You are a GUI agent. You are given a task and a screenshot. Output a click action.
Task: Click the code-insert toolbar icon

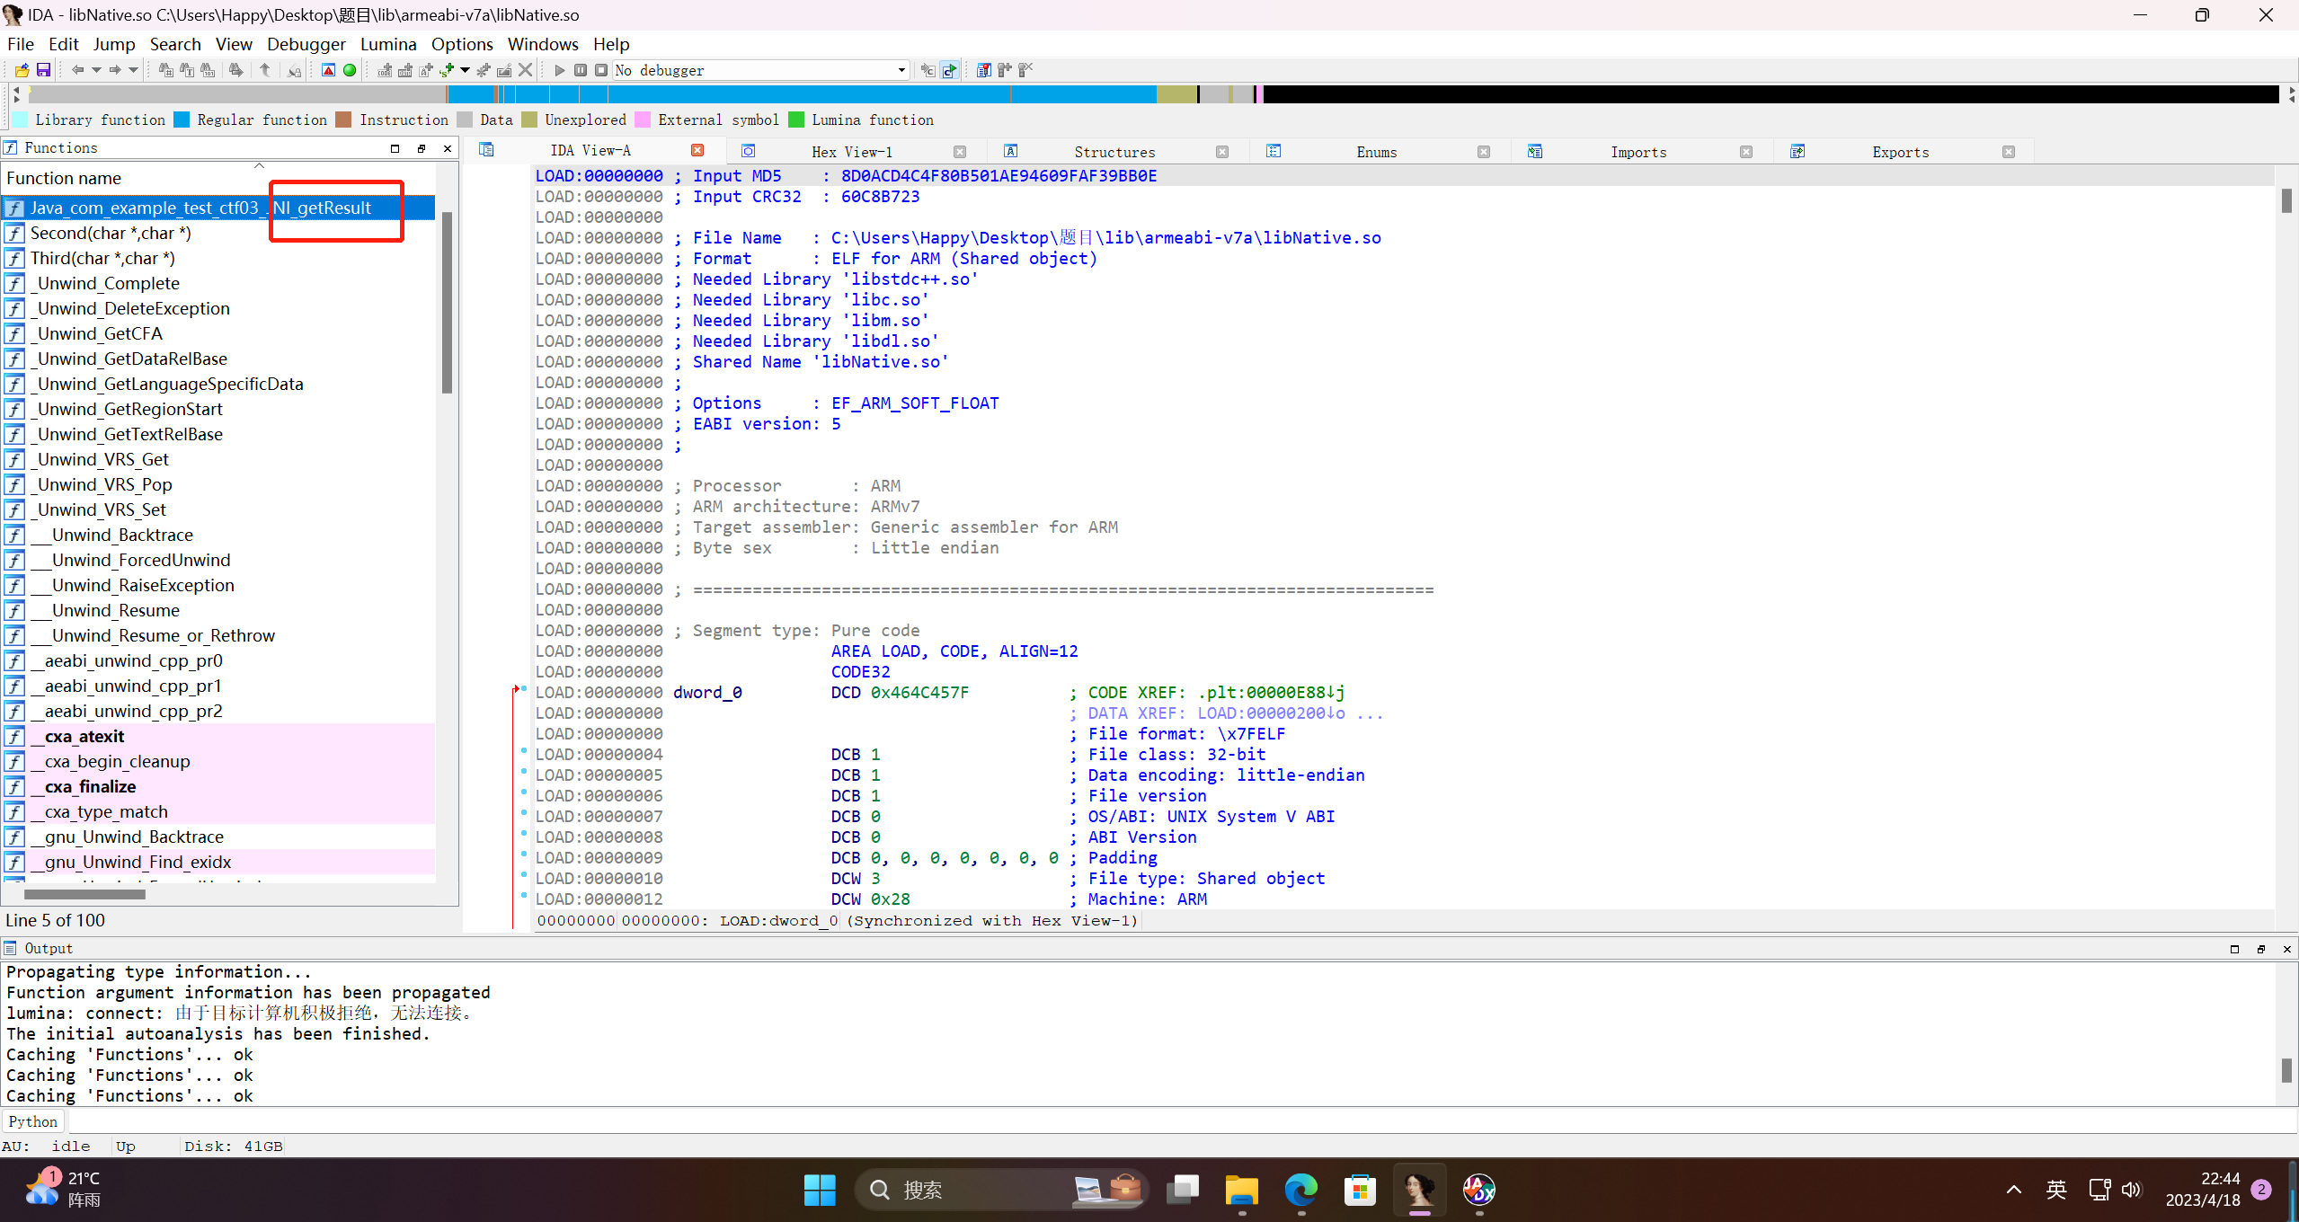(385, 70)
